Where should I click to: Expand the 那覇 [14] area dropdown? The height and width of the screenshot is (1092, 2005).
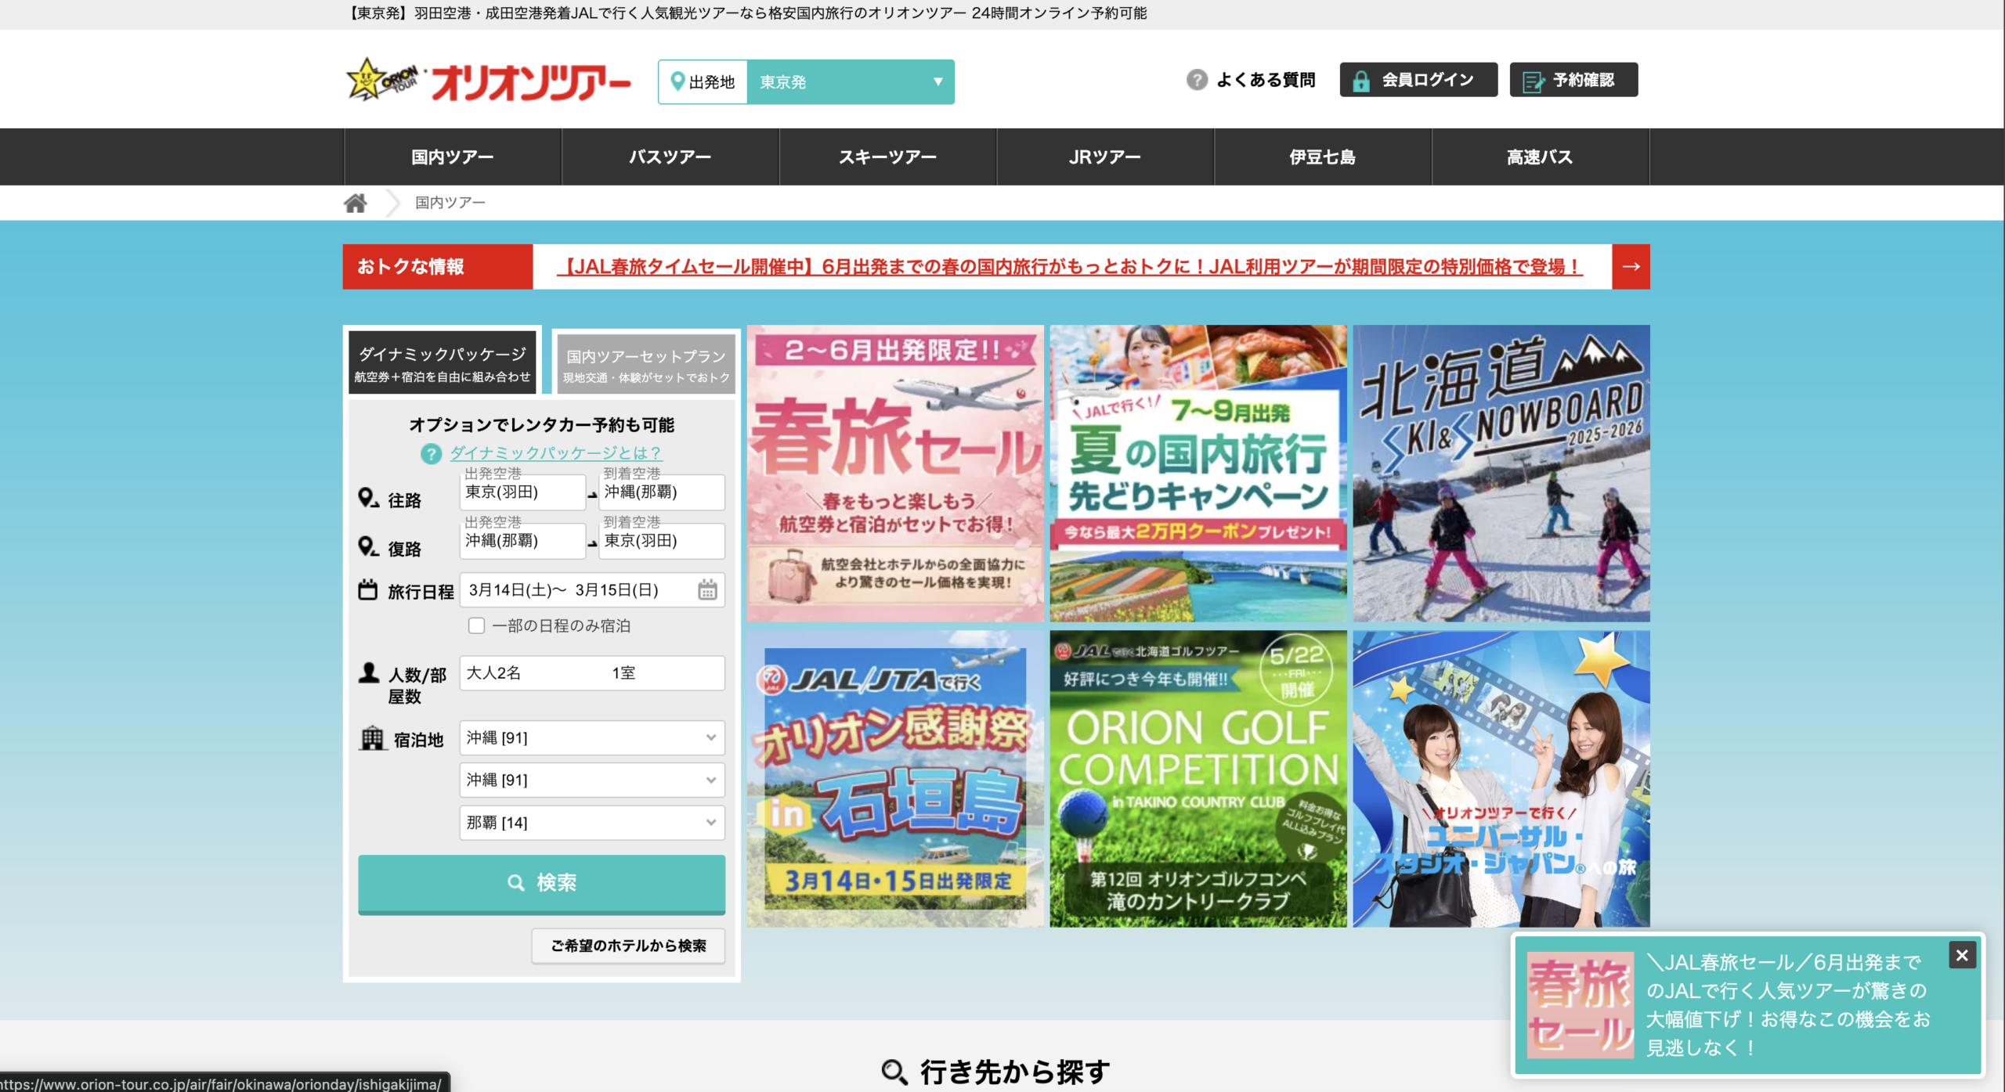click(x=591, y=823)
